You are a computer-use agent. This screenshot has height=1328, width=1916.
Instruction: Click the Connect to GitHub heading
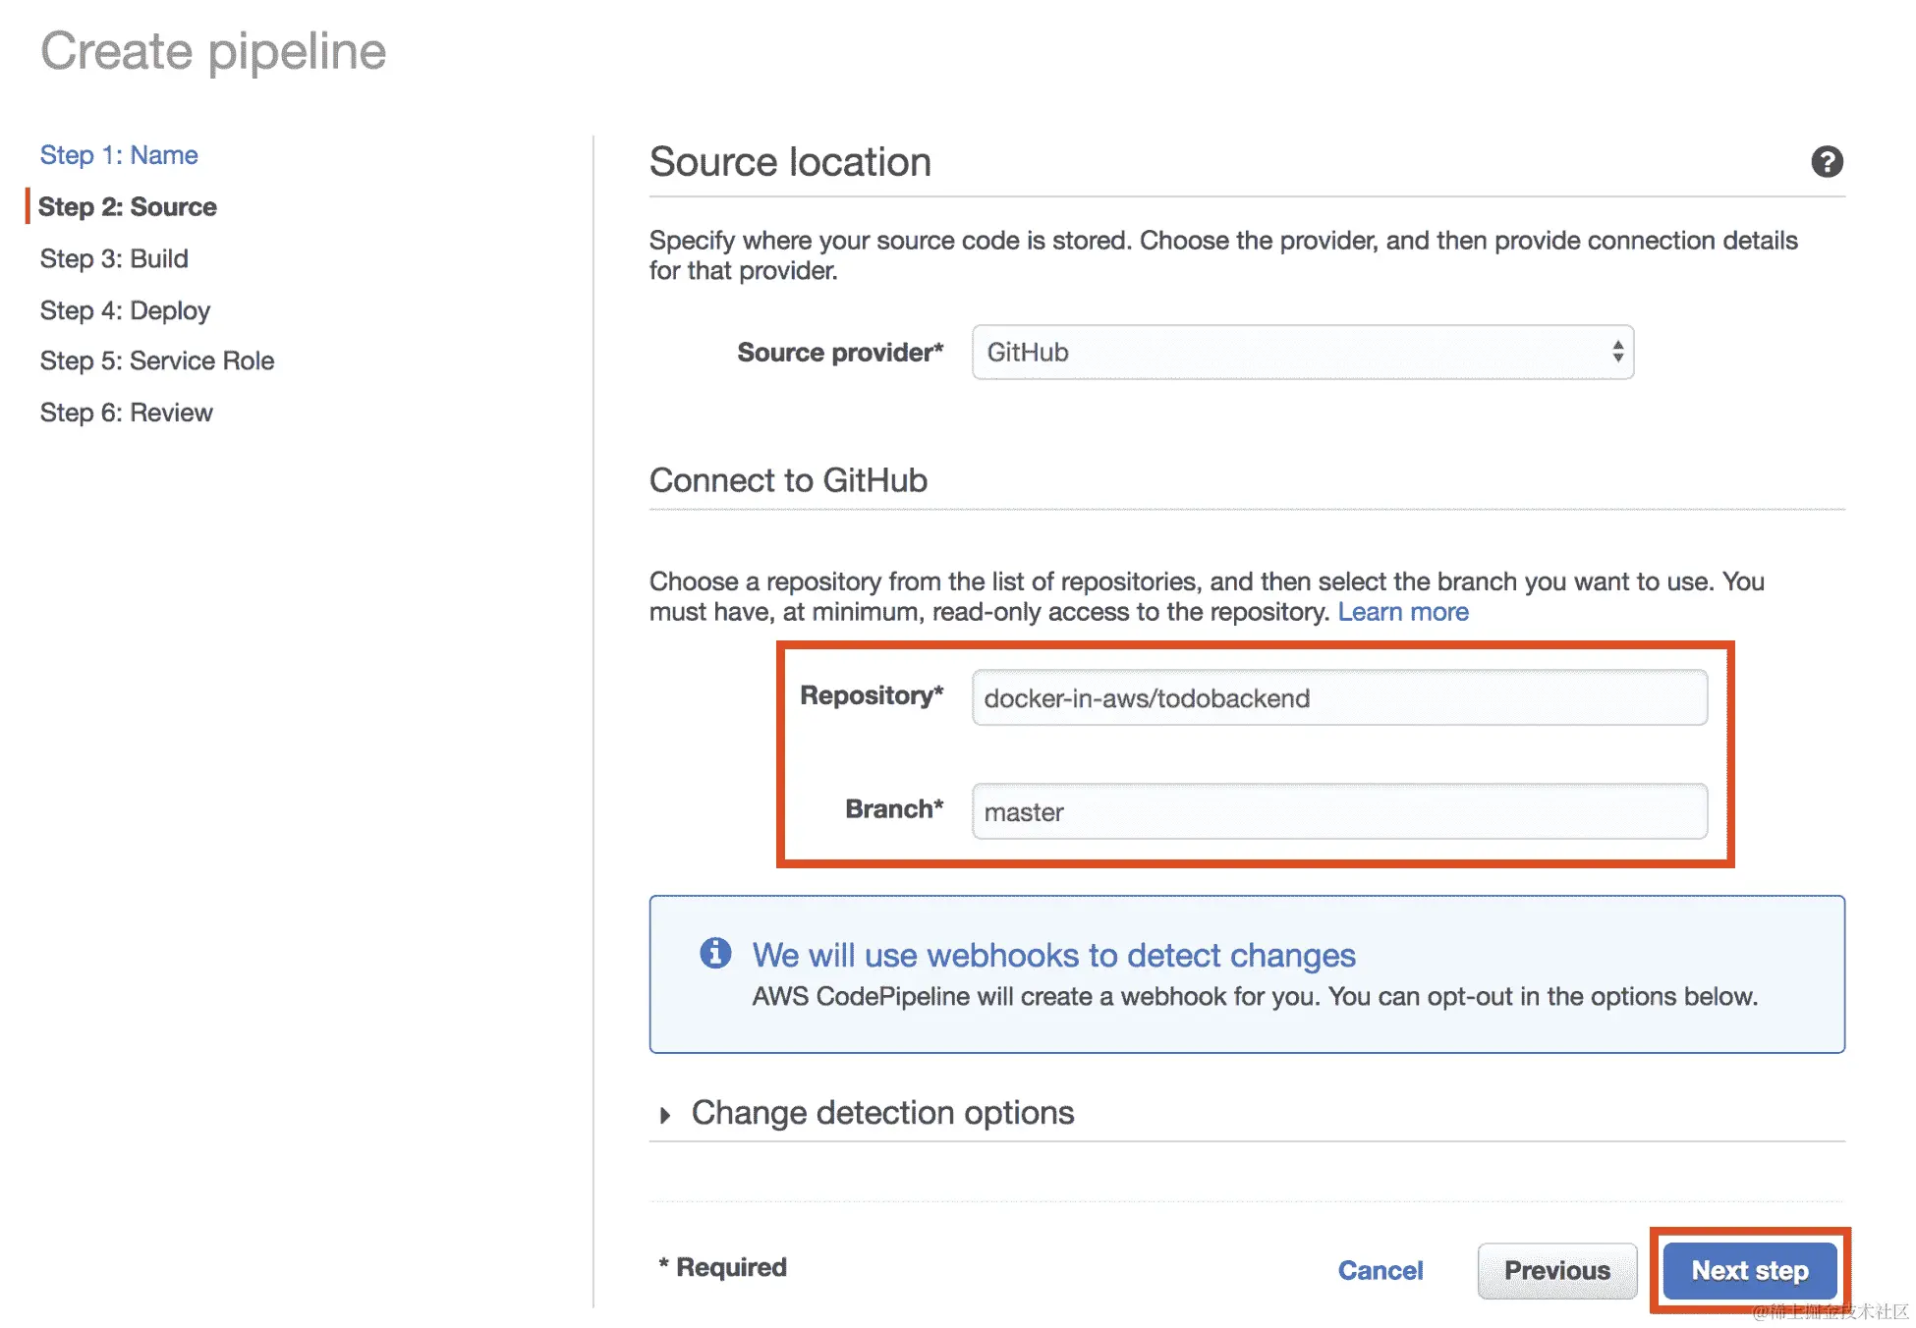[788, 480]
